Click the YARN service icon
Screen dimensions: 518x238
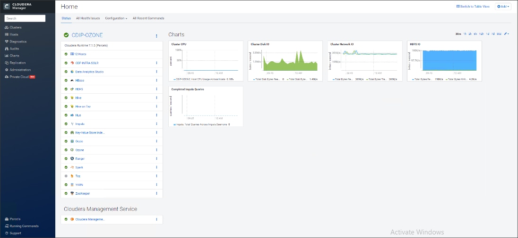pyautogui.click(x=72, y=185)
